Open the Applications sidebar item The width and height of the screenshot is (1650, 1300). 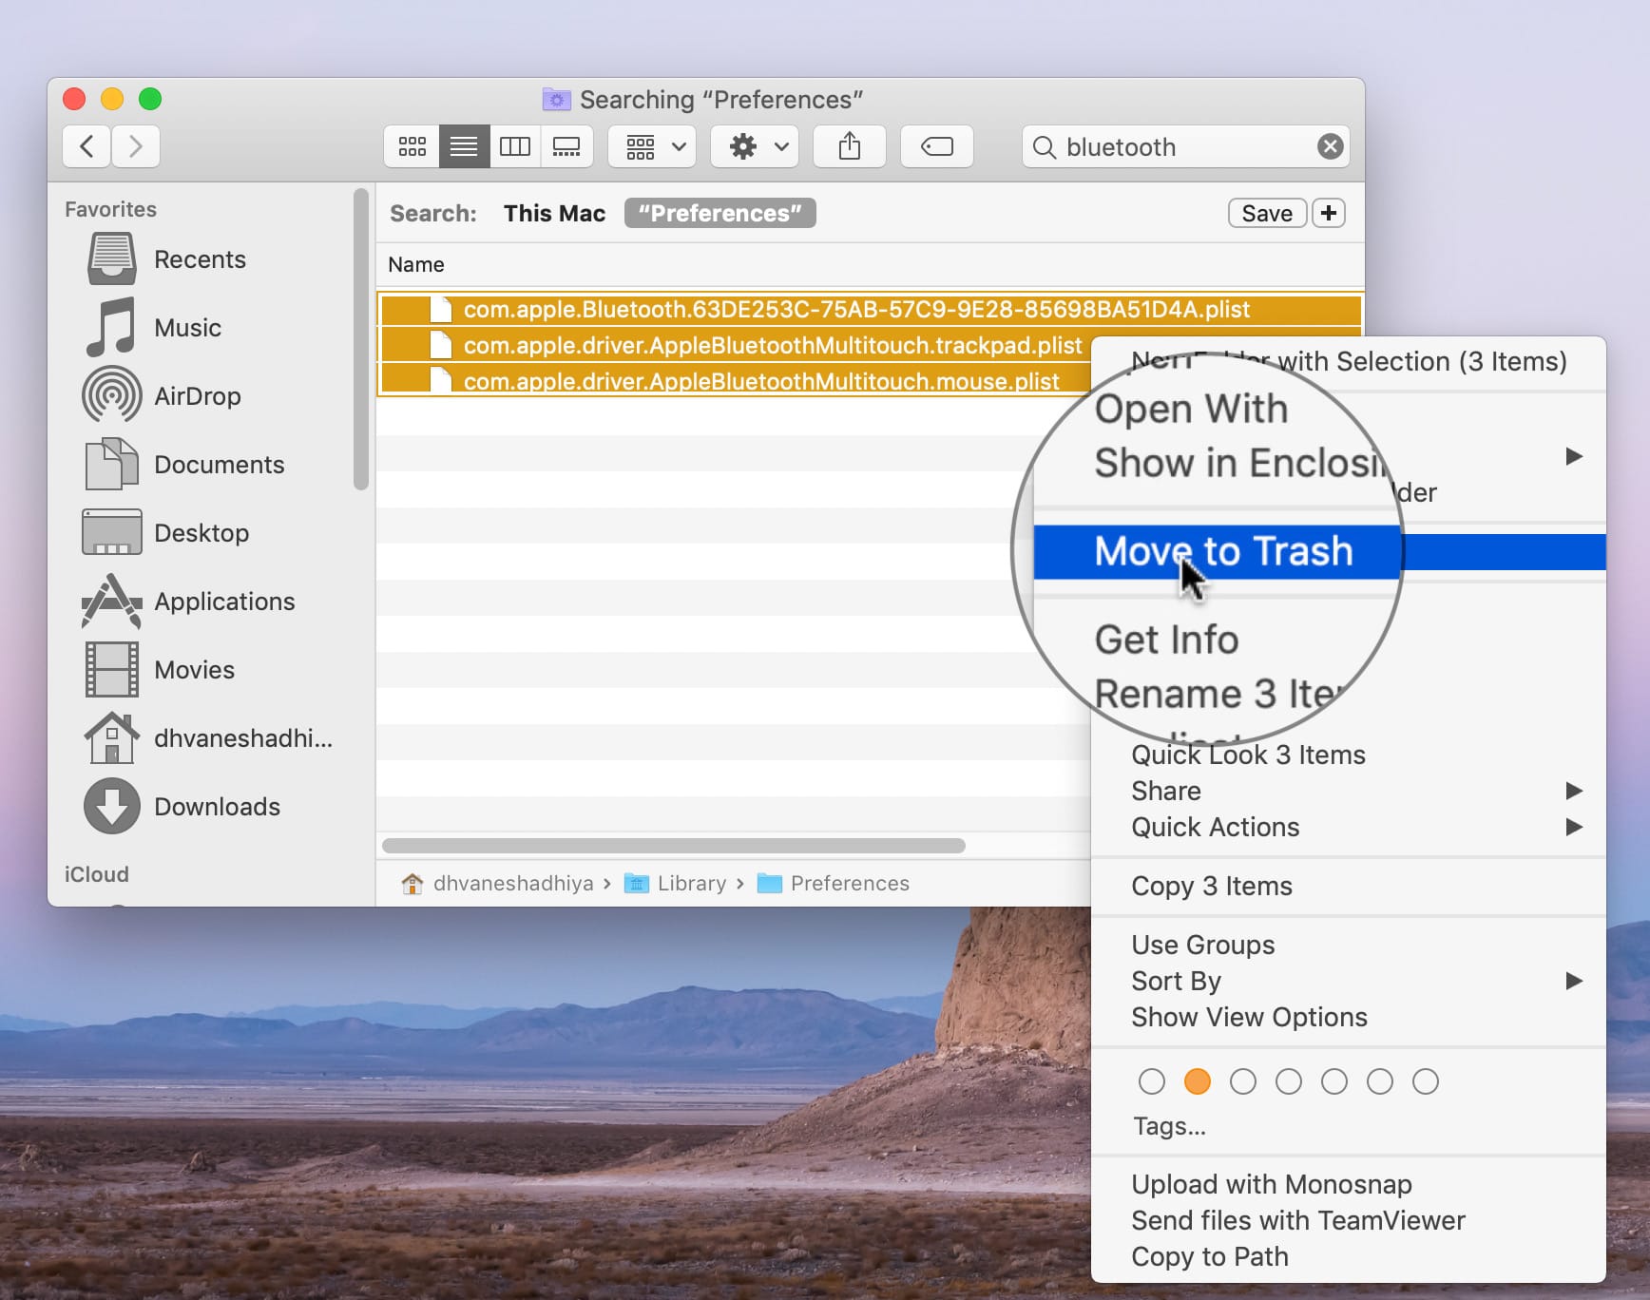tap(224, 601)
